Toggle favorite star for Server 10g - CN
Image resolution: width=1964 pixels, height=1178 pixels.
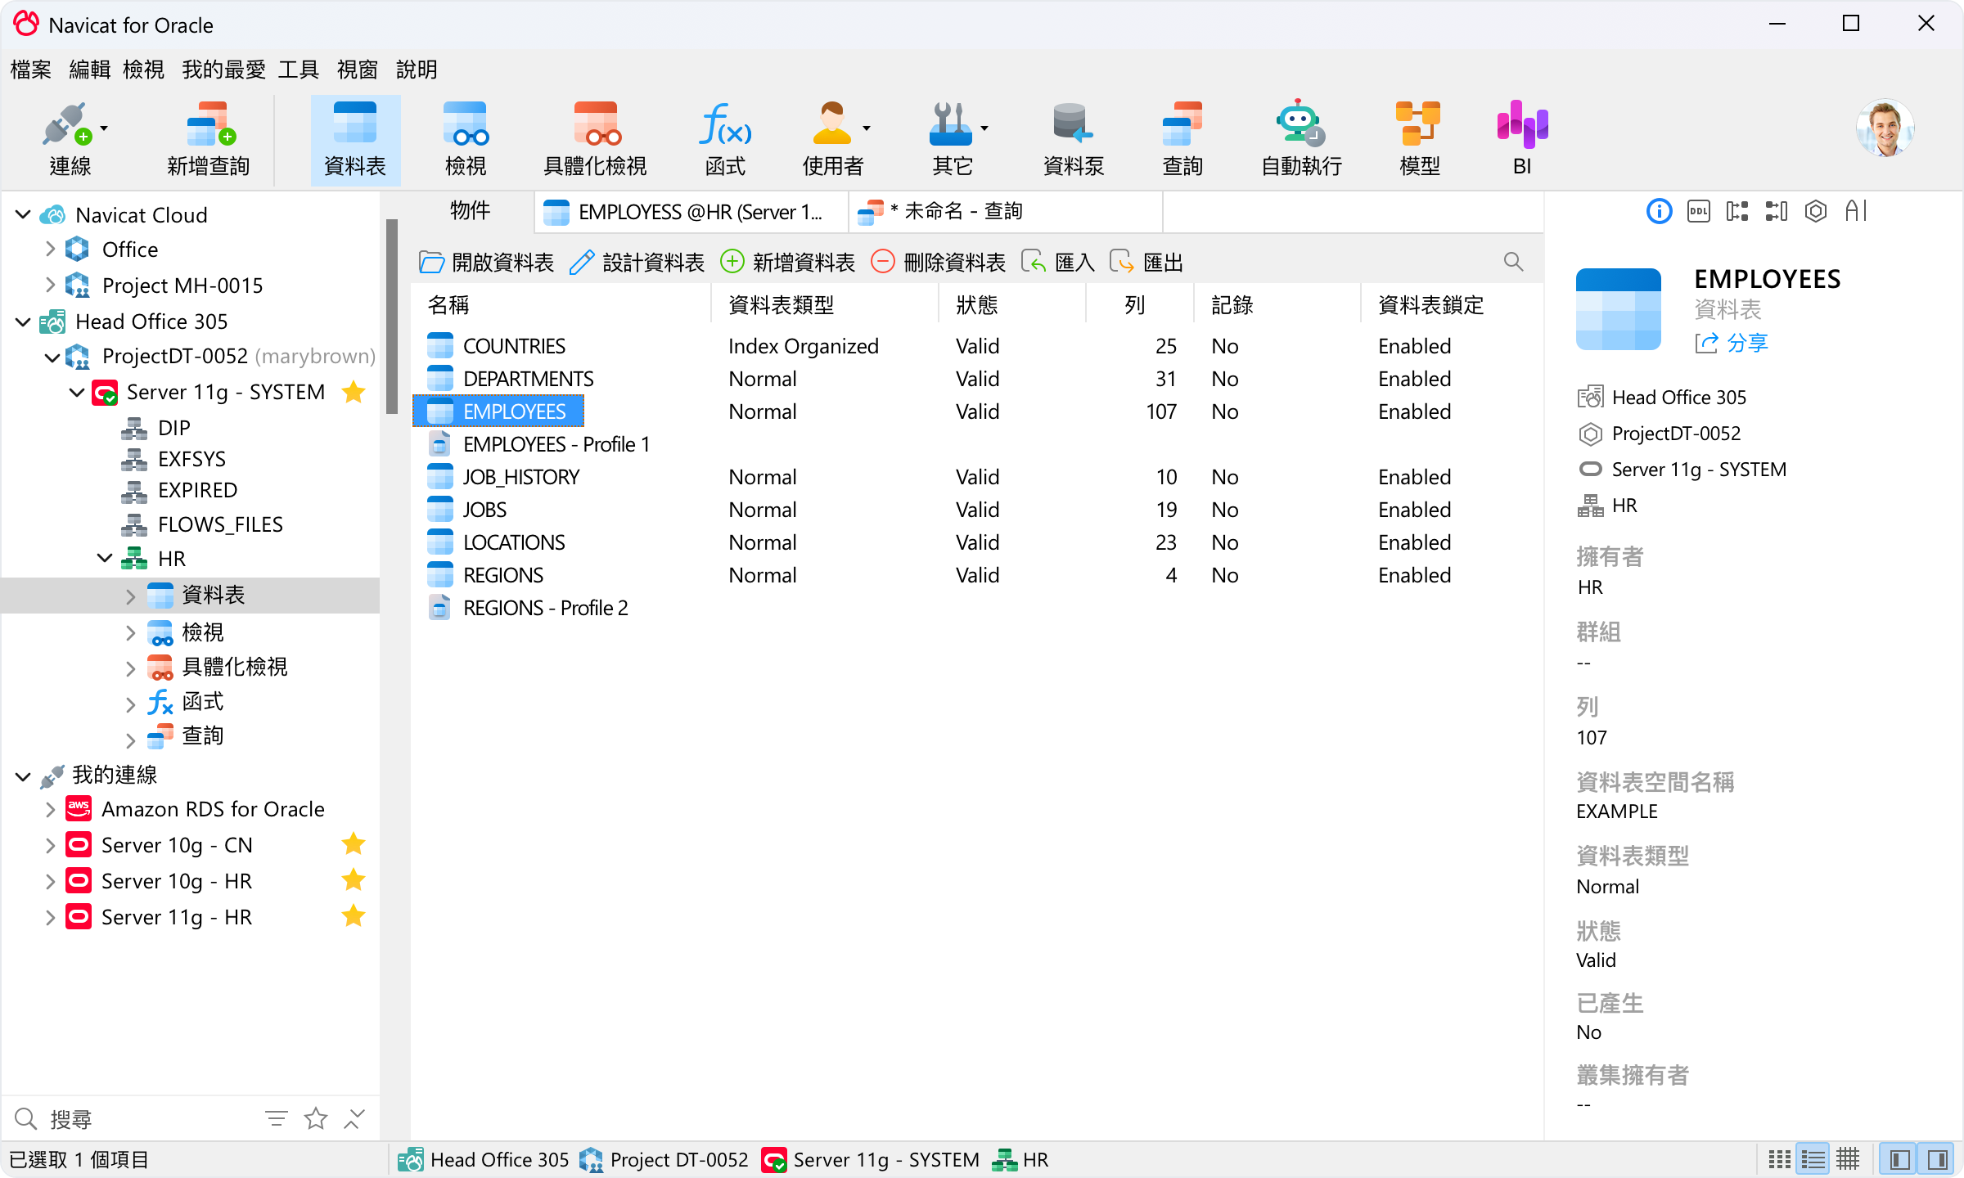[354, 844]
